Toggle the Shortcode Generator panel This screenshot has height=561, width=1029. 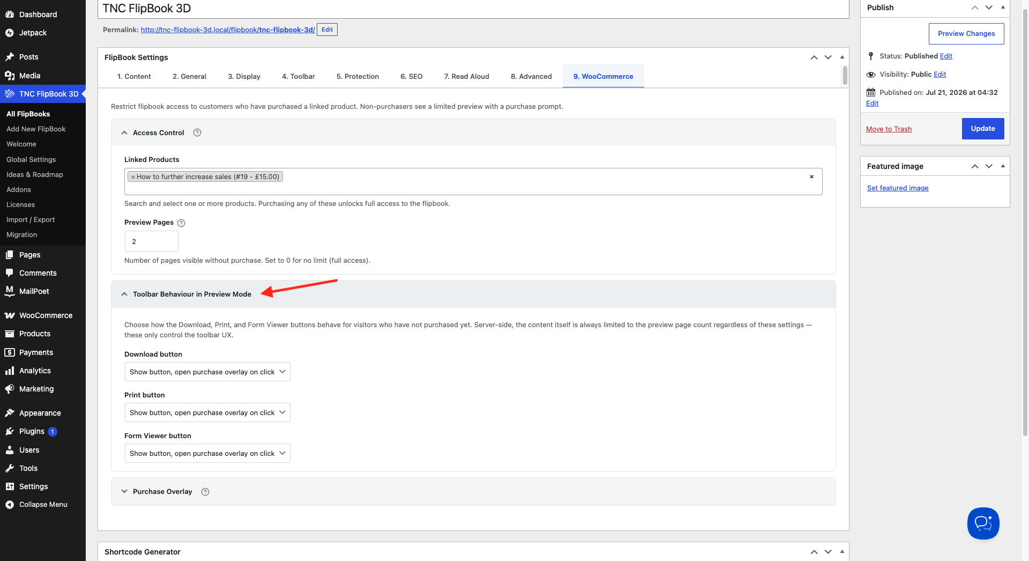click(x=842, y=551)
